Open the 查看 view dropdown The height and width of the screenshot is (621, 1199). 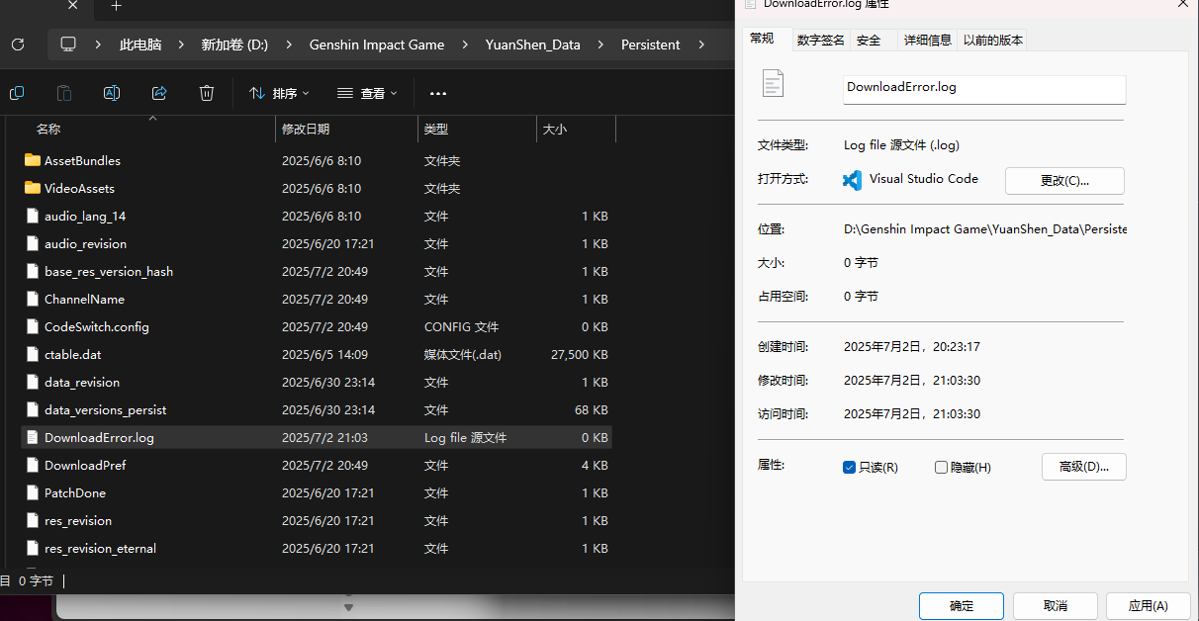tap(367, 93)
